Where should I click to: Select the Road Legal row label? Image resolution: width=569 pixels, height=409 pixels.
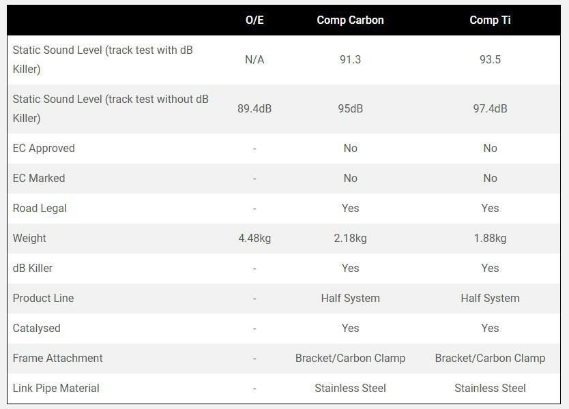(x=40, y=209)
